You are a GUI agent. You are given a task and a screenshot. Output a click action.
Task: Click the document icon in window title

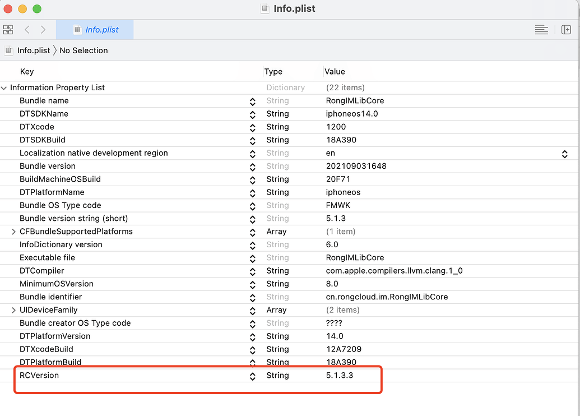265,8
